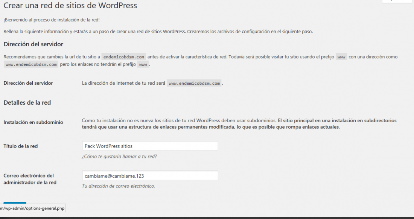Focus the network admin email input field
The image size is (414, 219).
coord(150,176)
